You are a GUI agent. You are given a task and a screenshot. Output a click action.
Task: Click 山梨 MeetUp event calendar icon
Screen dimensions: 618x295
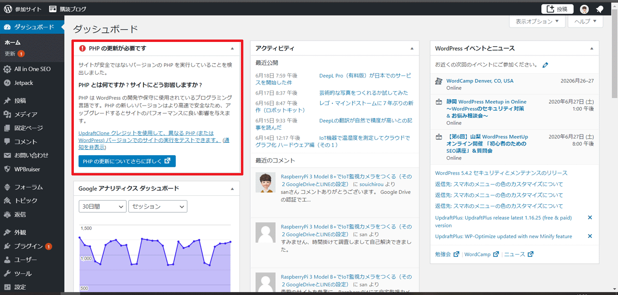[438, 137]
